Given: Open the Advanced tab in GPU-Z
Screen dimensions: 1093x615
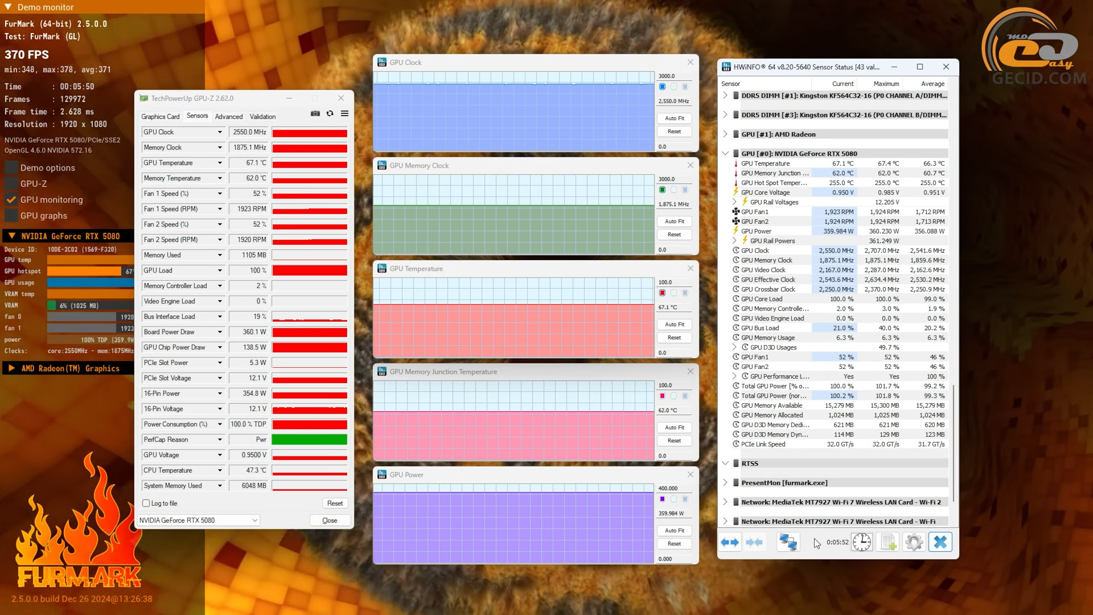Looking at the screenshot, I should point(229,117).
